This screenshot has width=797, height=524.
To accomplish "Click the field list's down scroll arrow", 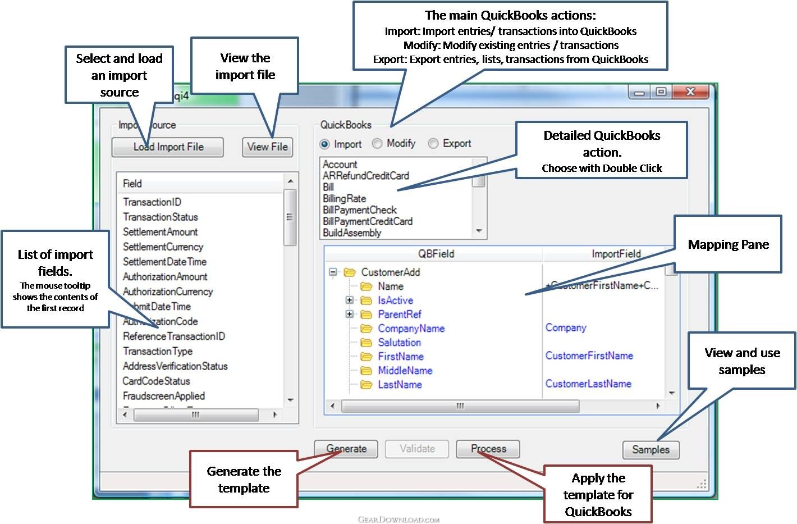I will [x=290, y=400].
